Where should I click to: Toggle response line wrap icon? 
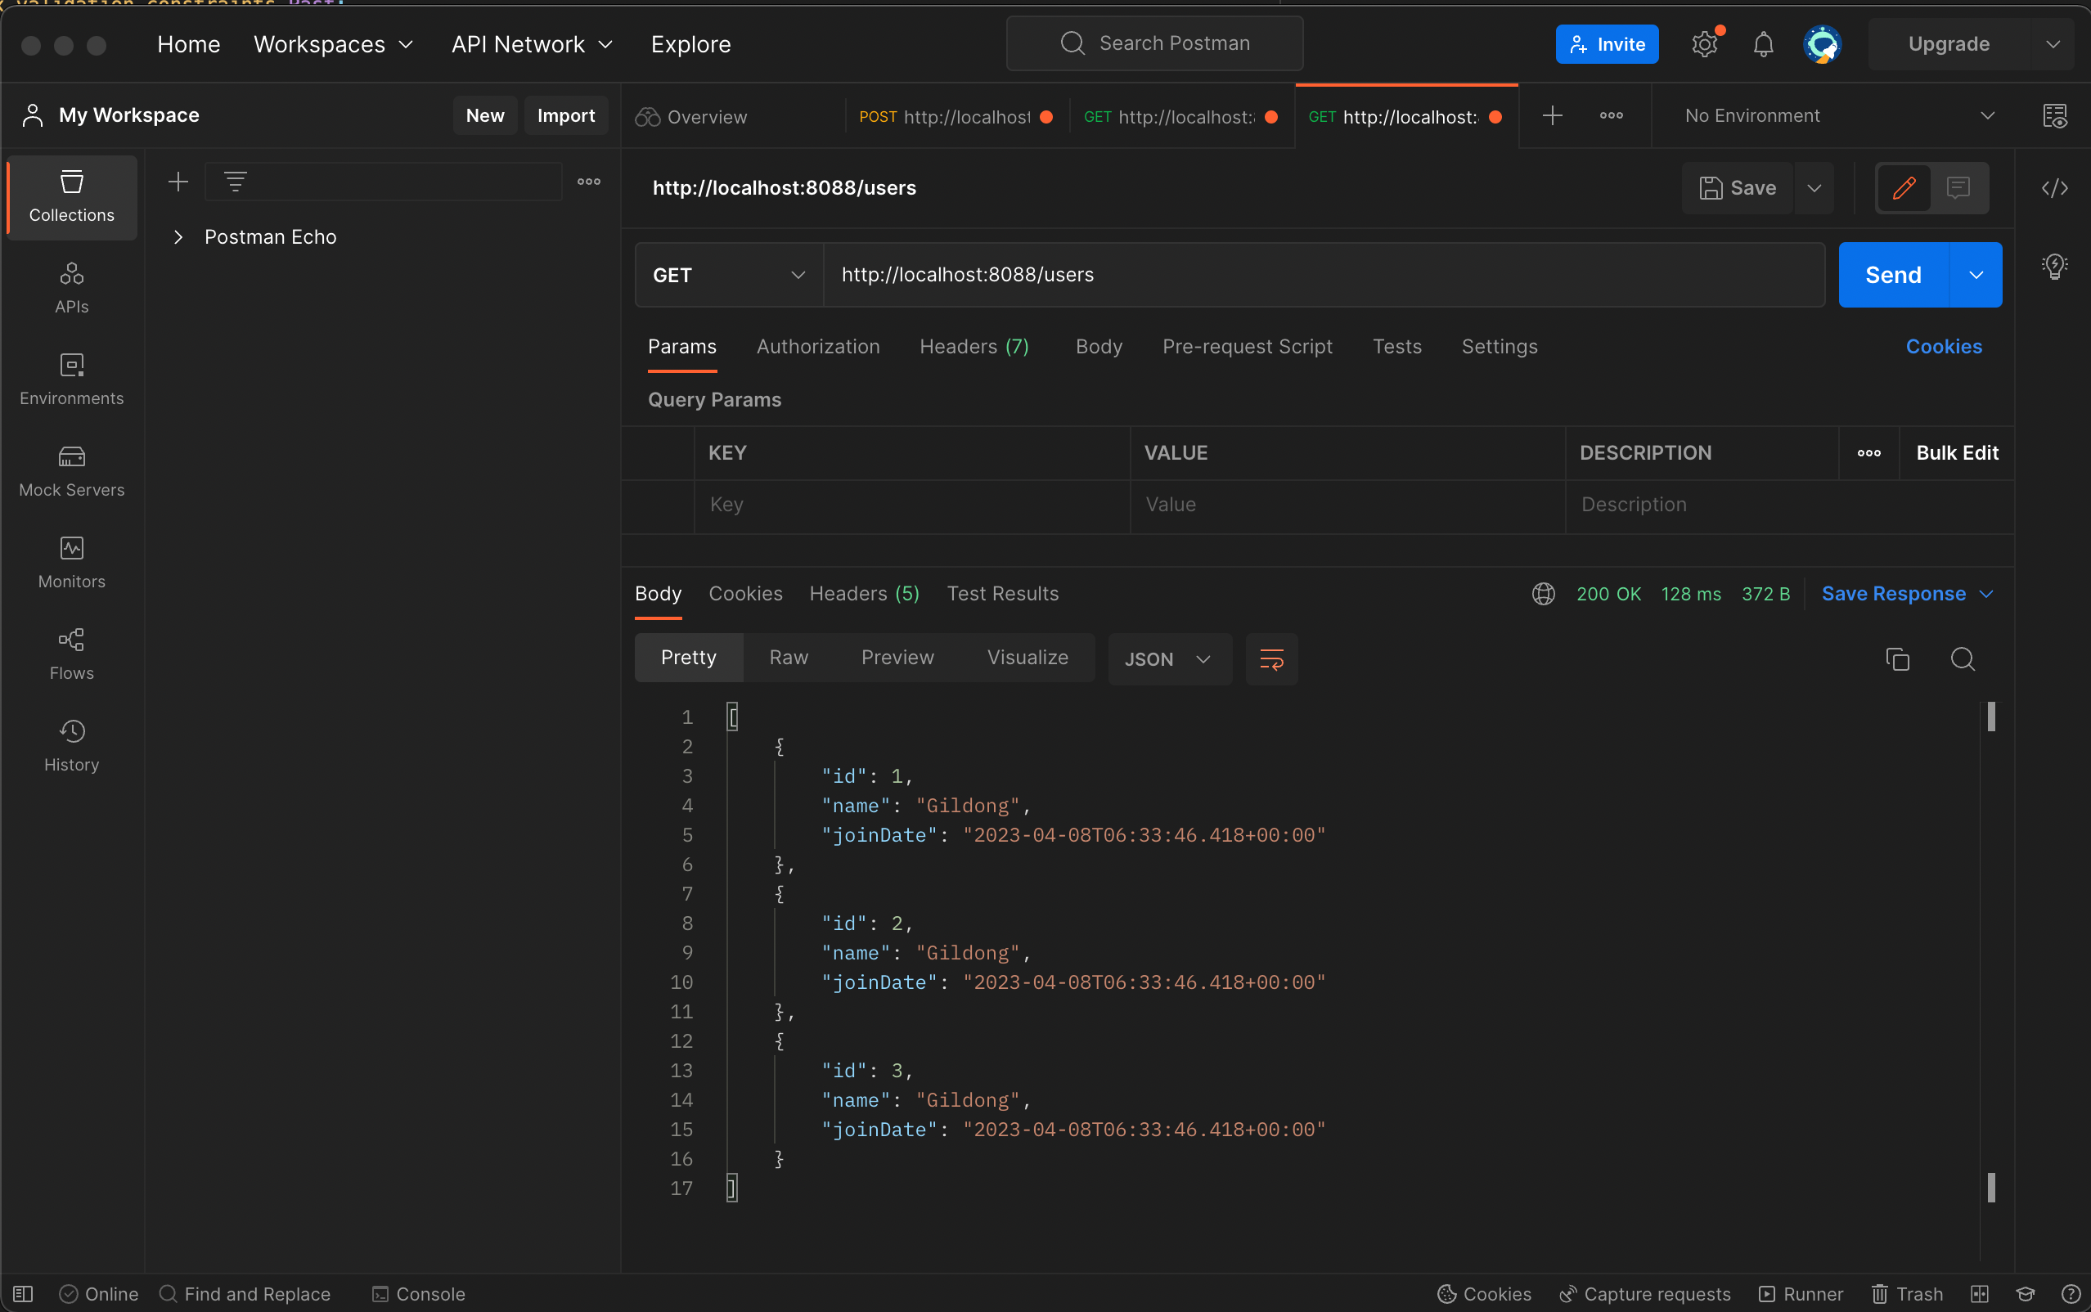tap(1271, 659)
